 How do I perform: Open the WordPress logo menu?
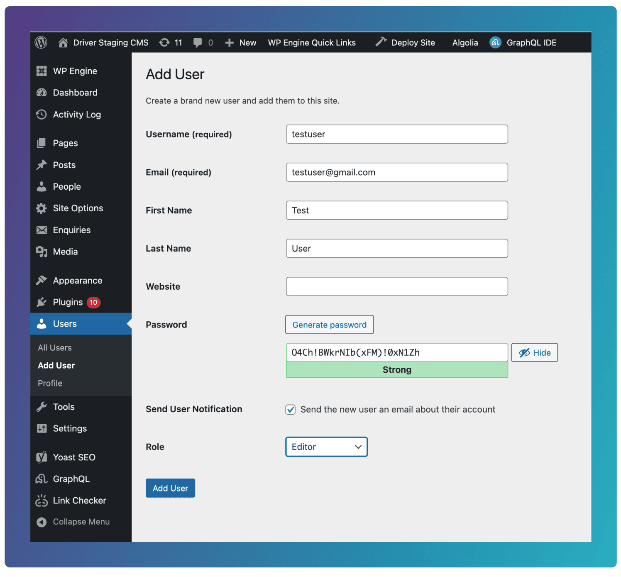tap(41, 42)
